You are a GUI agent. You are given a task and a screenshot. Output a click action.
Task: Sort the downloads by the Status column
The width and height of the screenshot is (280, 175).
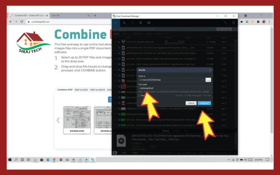pos(168,38)
